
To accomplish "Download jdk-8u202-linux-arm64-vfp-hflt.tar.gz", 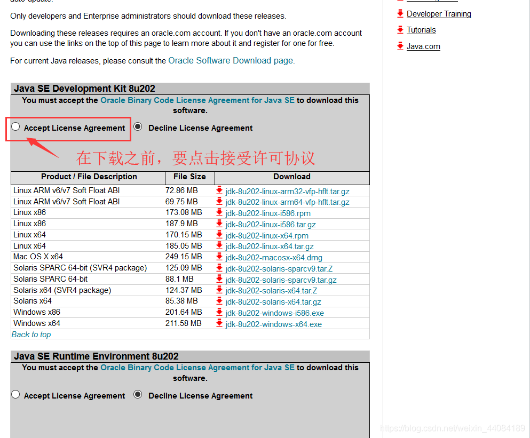I will (287, 202).
